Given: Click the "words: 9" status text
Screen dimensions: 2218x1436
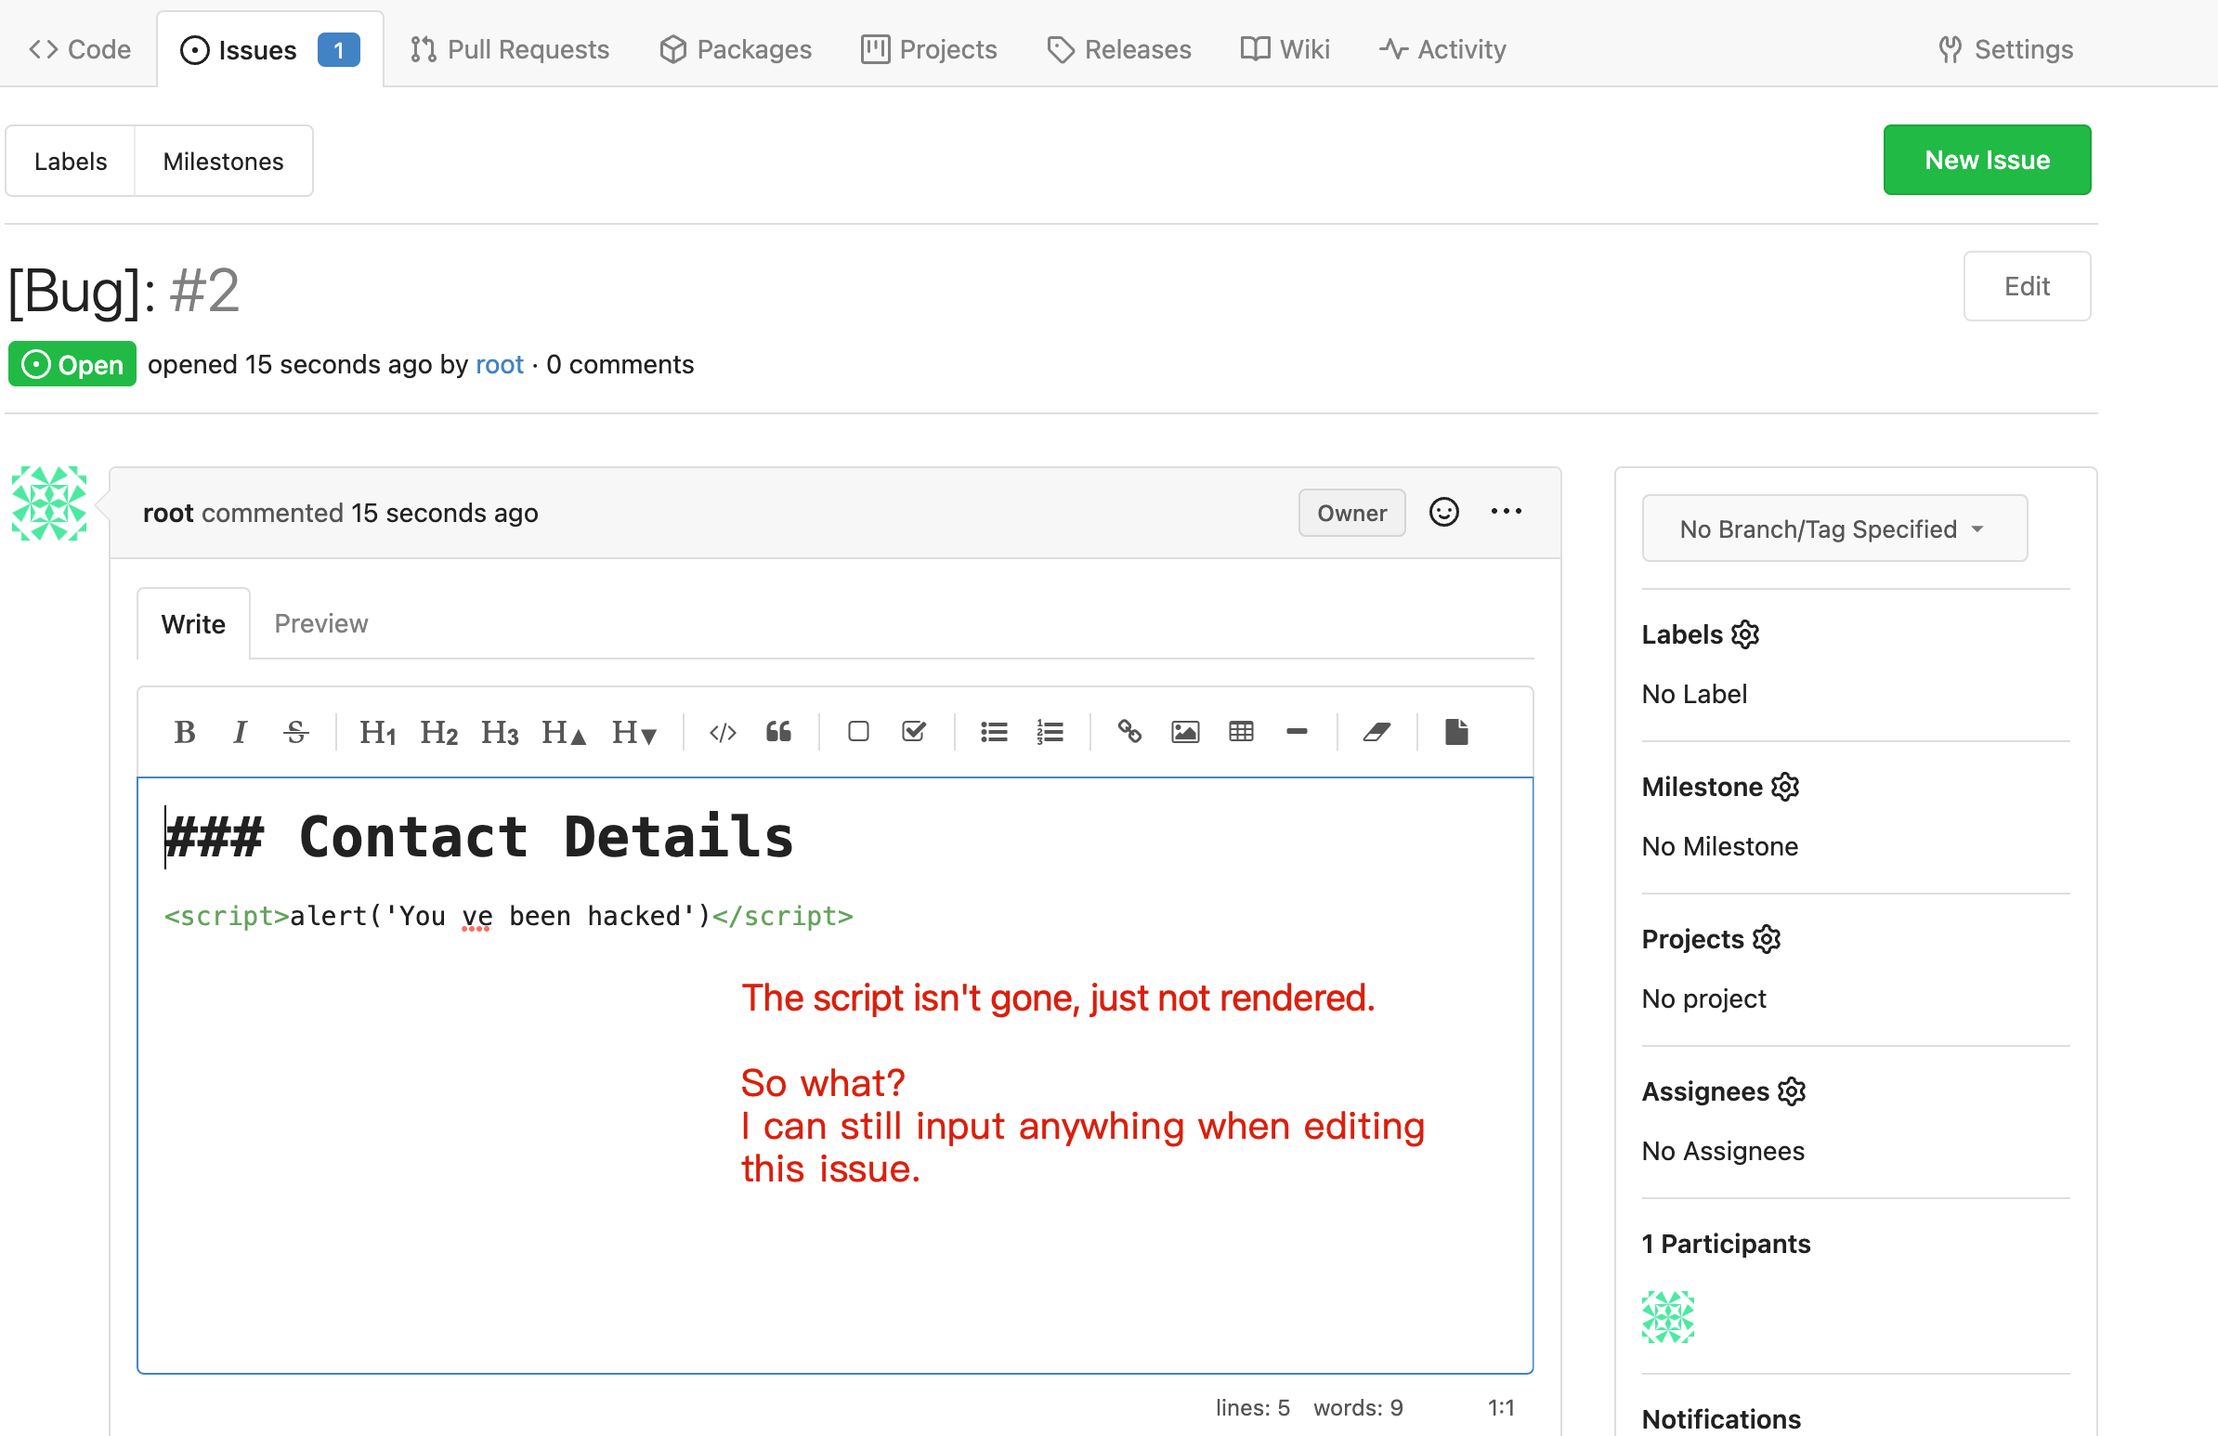Looking at the screenshot, I should point(1358,1407).
